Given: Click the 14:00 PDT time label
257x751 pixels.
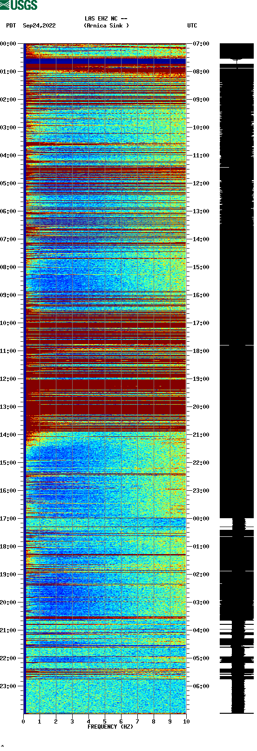Looking at the screenshot, I should pos(8,435).
